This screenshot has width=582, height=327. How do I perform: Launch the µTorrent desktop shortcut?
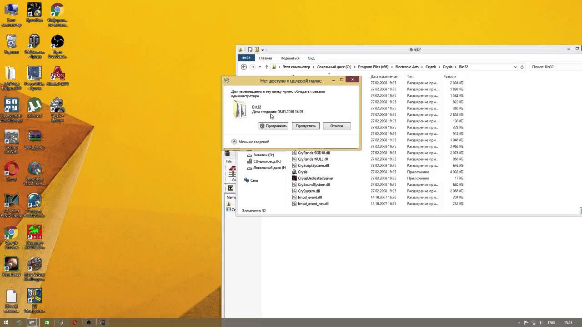pos(35,108)
